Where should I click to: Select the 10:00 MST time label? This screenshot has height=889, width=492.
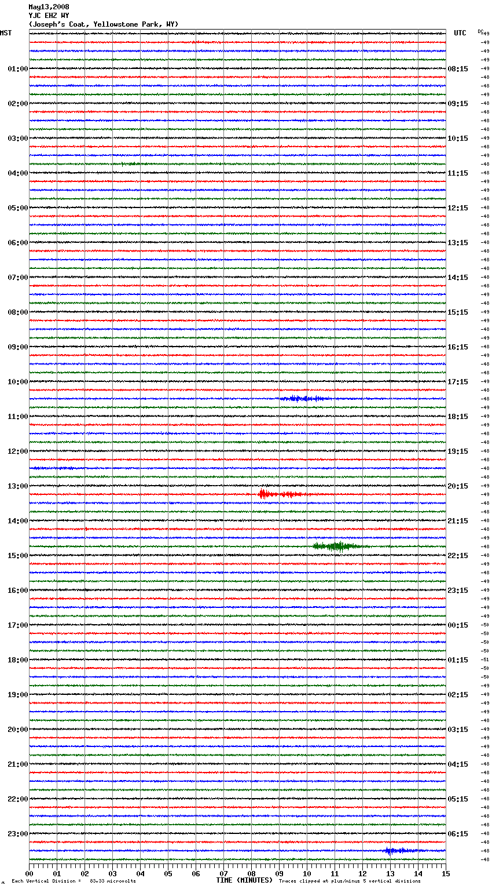pos(18,382)
